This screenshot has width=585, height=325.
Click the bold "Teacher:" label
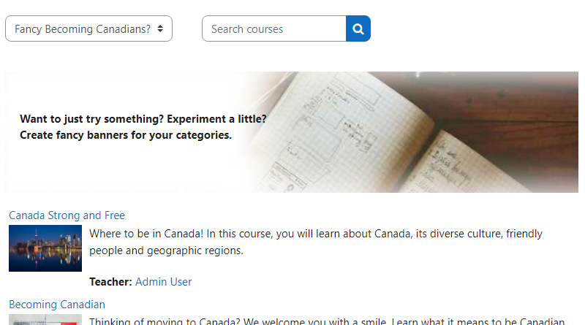pyautogui.click(x=110, y=282)
